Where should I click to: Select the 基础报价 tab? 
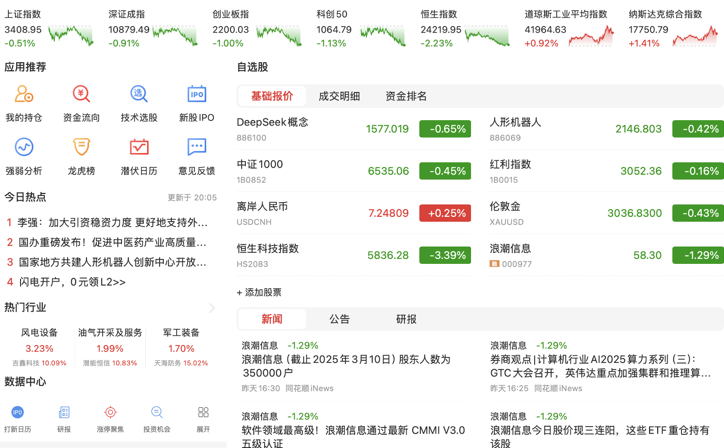pos(272,96)
